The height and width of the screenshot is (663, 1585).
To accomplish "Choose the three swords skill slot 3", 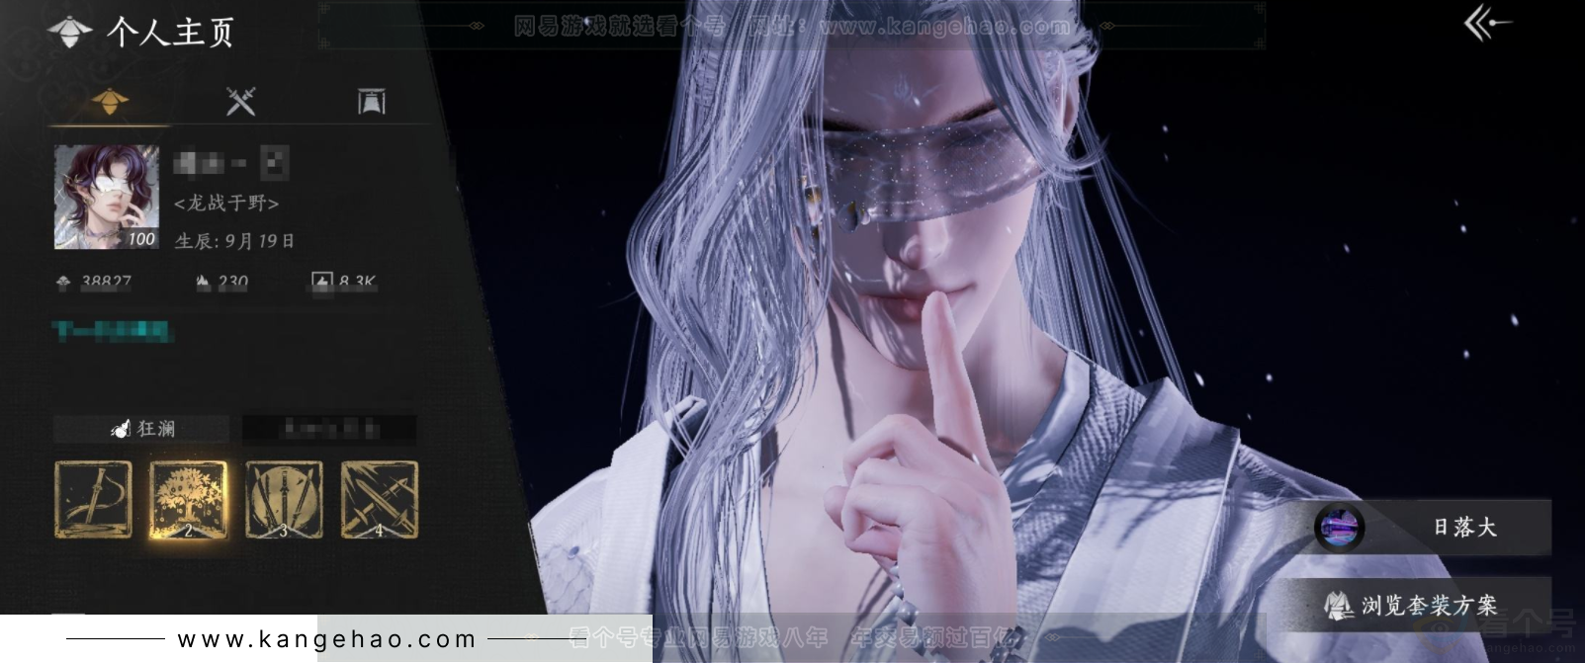I will click(x=284, y=500).
